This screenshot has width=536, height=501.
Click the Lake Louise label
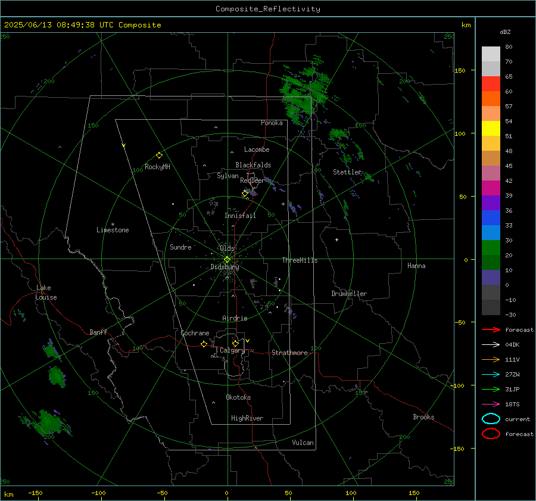pos(46,292)
